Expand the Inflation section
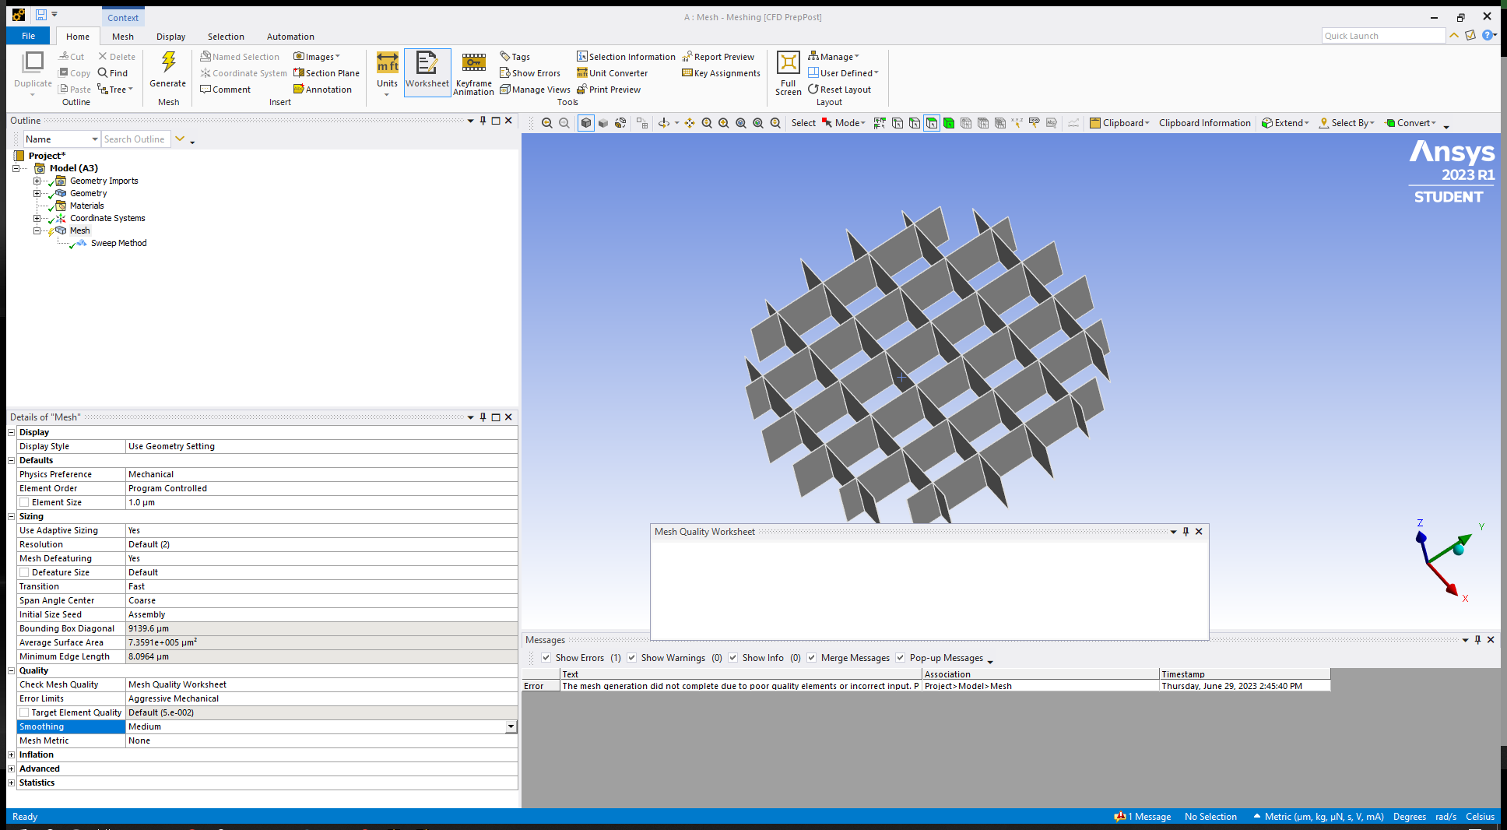This screenshot has height=830, width=1507. pyautogui.click(x=11, y=754)
